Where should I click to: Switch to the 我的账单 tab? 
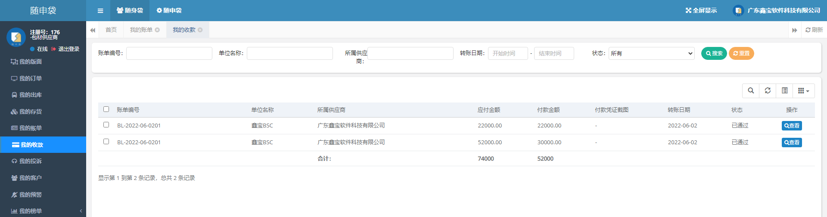pos(141,30)
